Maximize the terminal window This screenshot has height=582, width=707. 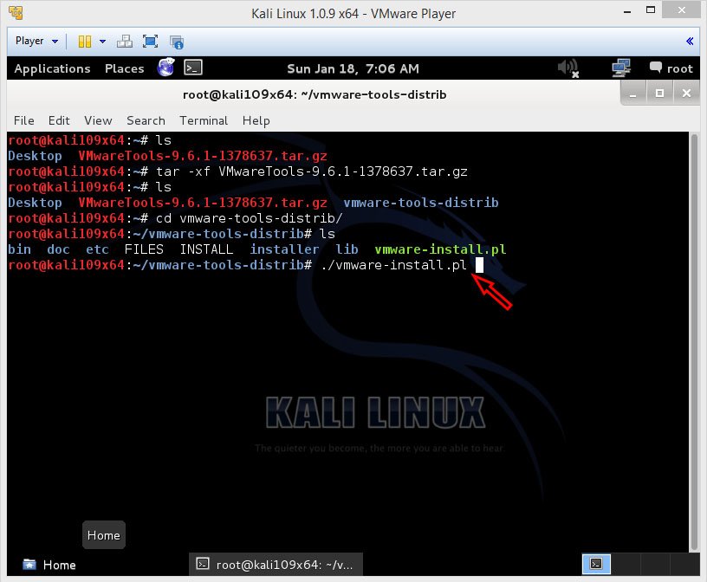[x=659, y=94]
